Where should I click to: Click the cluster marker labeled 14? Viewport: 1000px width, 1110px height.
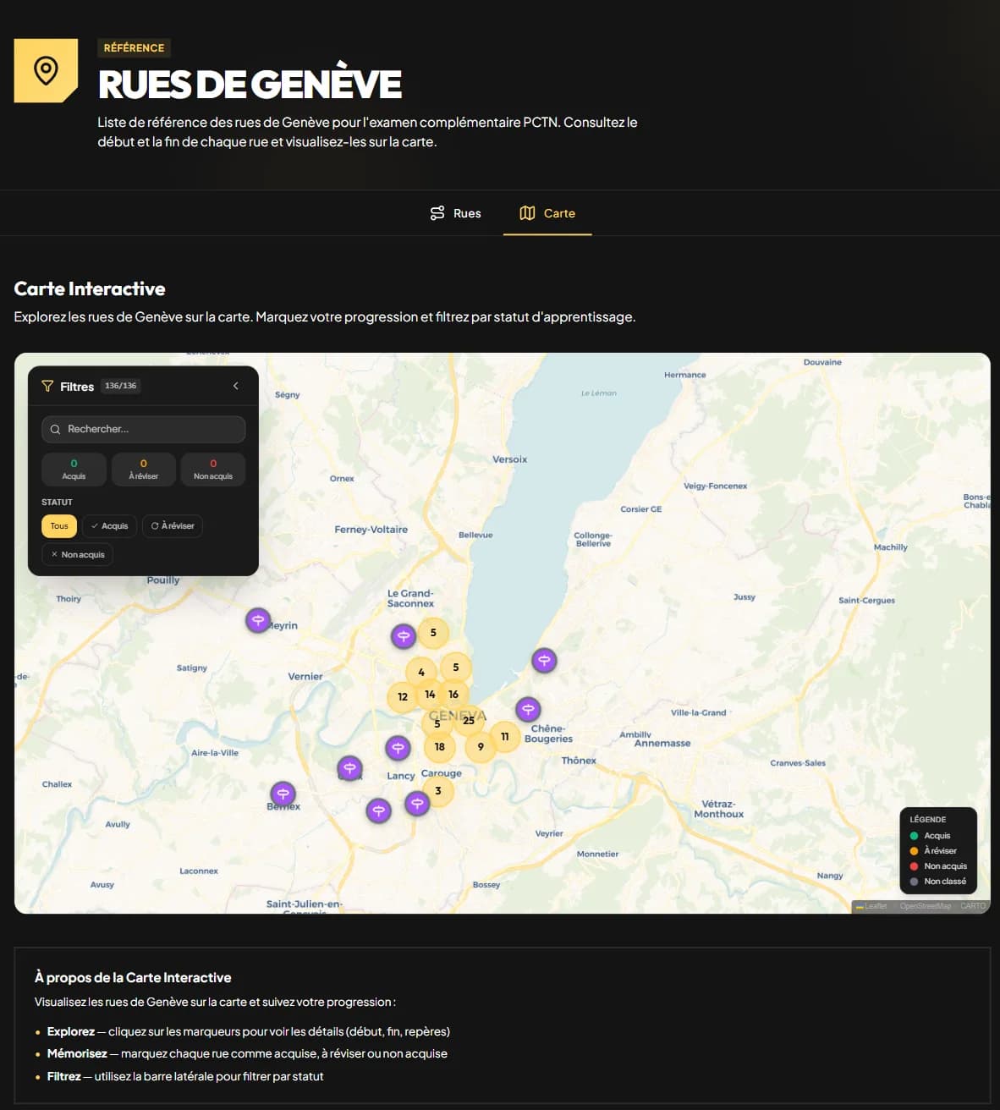coord(430,695)
